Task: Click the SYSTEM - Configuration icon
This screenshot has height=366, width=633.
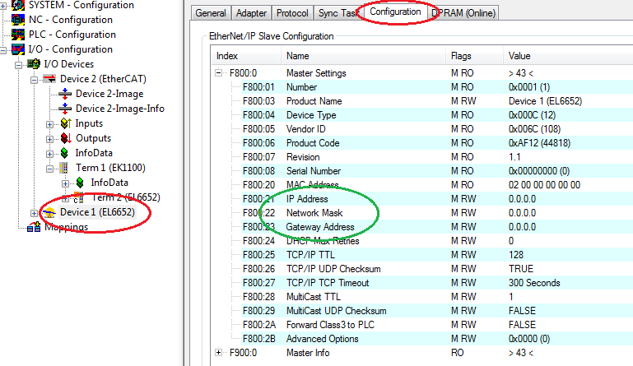Action: [18, 5]
